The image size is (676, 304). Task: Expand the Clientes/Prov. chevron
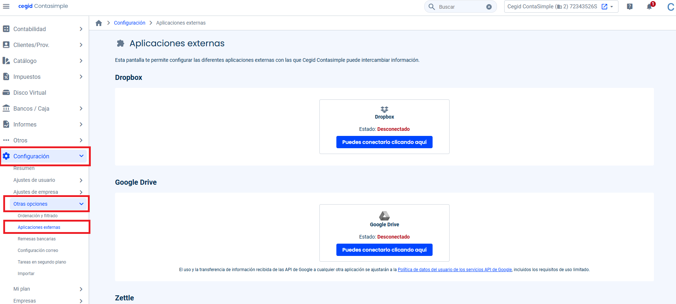click(x=81, y=45)
